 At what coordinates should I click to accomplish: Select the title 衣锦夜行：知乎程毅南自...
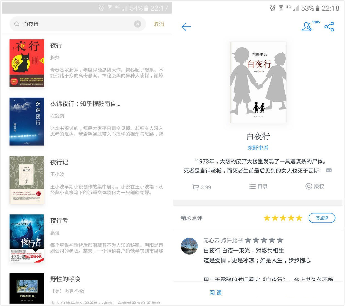(85, 104)
